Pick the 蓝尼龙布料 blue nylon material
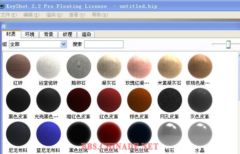 [x=48, y=134]
